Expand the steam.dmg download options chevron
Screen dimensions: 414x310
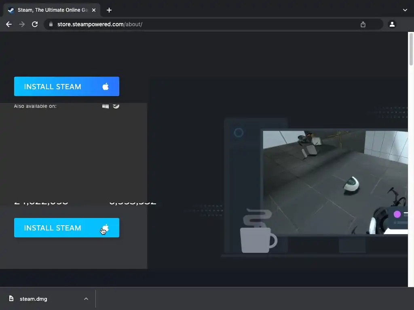[x=86, y=299]
